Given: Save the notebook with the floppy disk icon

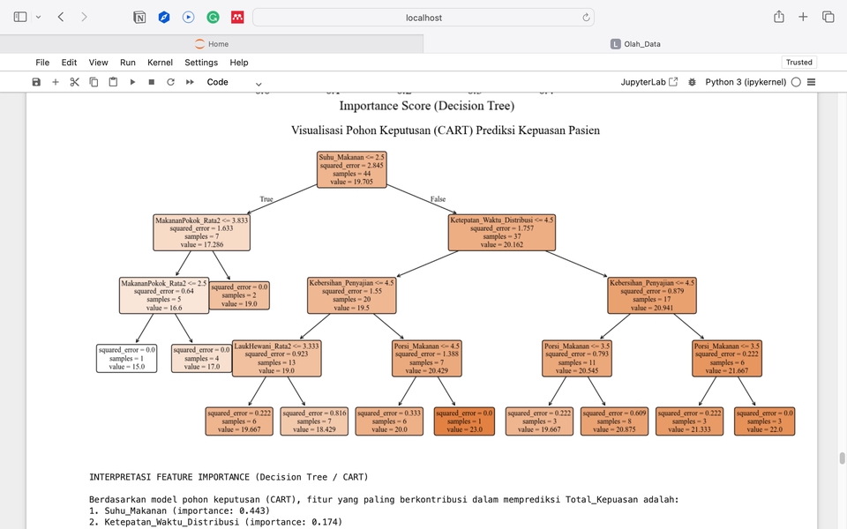Looking at the screenshot, I should tap(36, 82).
